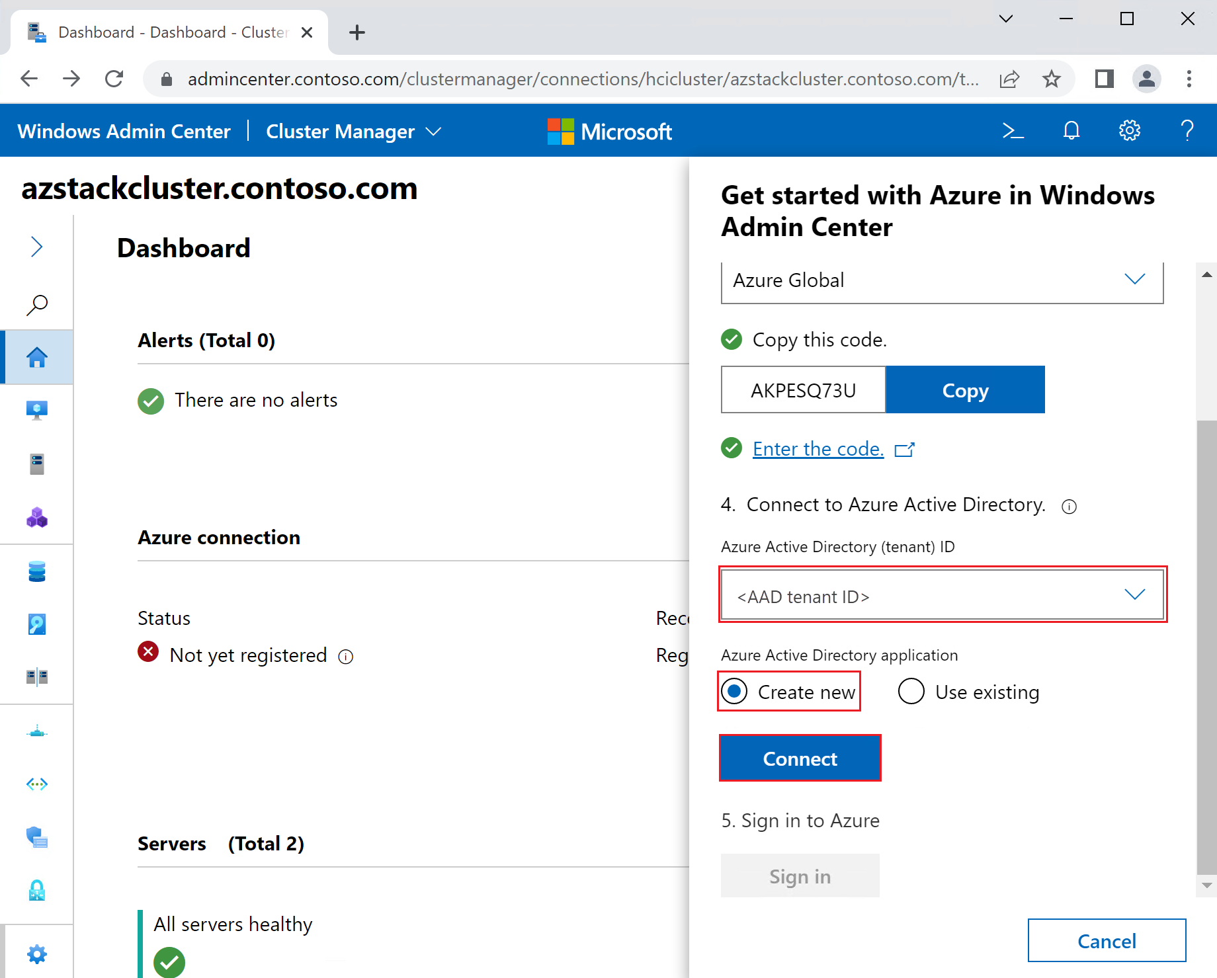The image size is (1217, 978).
Task: Open the SDN angle-brackets icon in sidebar
Action: click(36, 784)
